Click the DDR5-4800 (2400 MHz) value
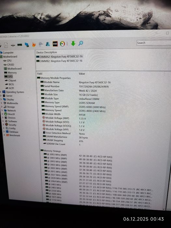Screen dimensions: 171x228 click(x=92, y=111)
